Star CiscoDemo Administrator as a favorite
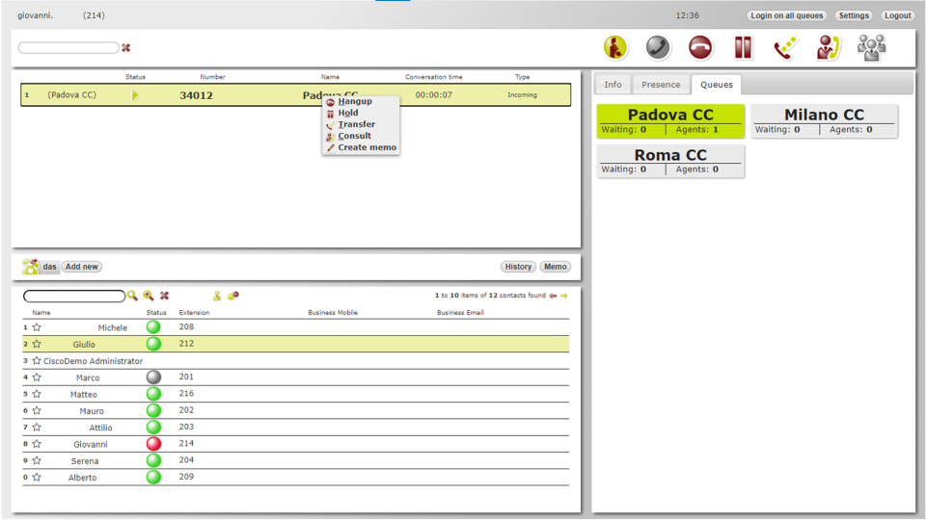Image resolution: width=926 pixels, height=520 pixels. point(37,360)
